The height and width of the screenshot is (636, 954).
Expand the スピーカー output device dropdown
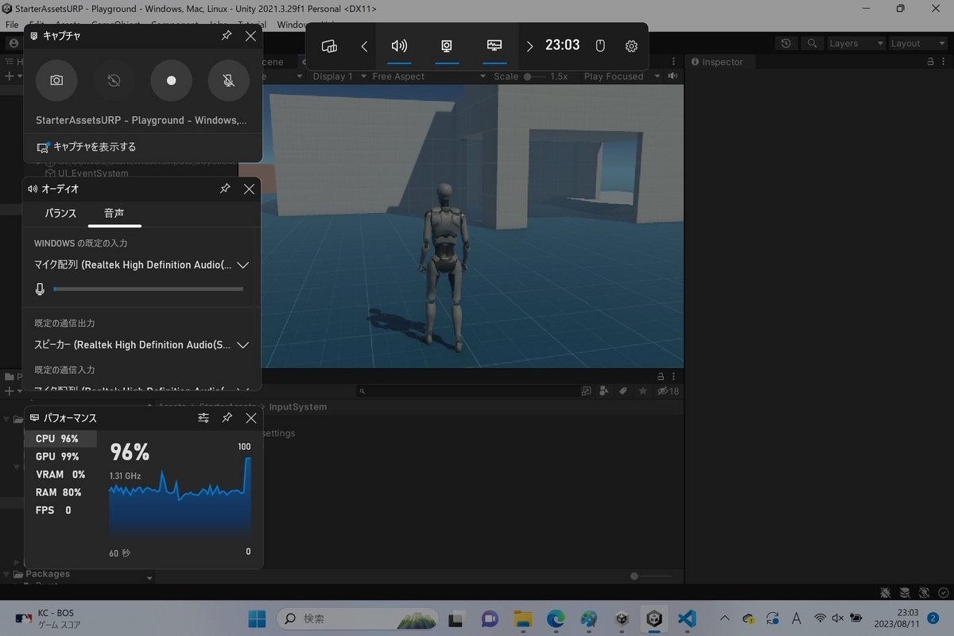(x=142, y=345)
